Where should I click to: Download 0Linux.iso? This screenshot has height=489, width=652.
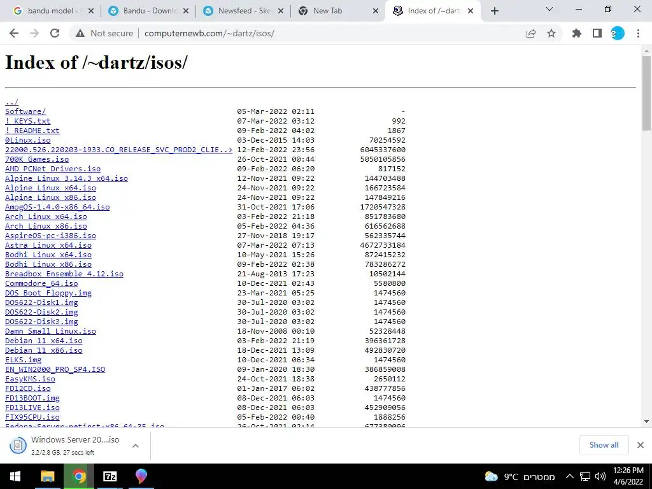pos(28,140)
